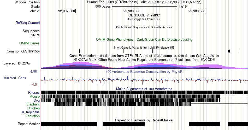Image resolution: width=248 pixels, height=130 pixels.
Task: Click the Elephant alignment block
Action: [122, 104]
